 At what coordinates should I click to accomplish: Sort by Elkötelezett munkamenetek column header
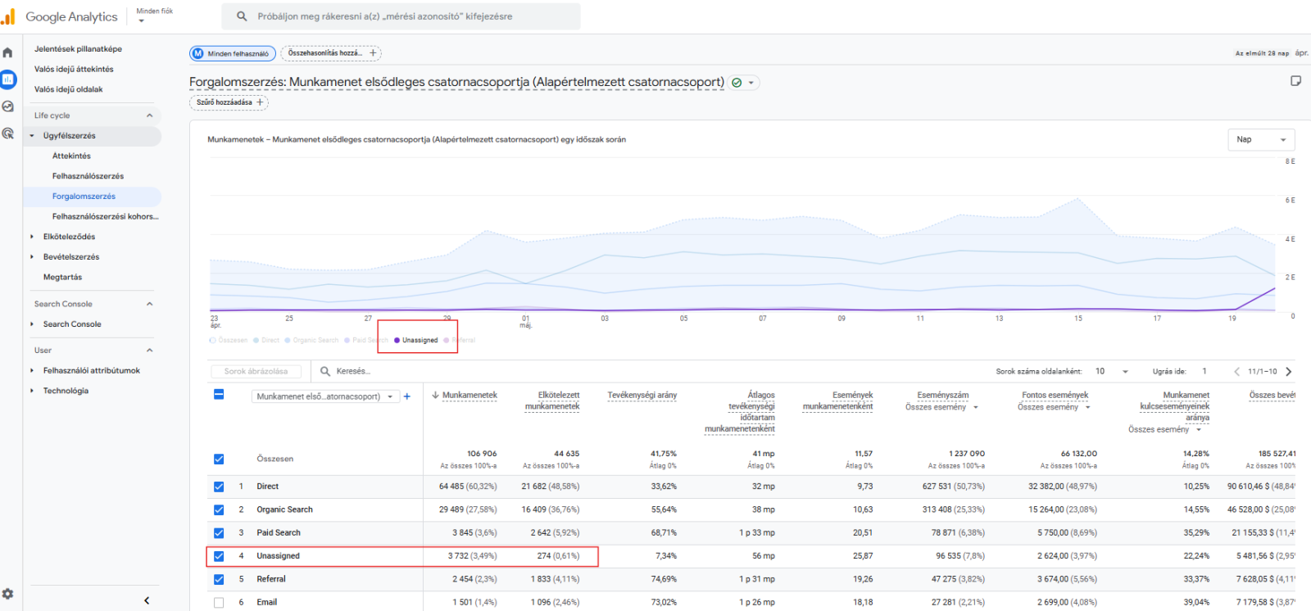click(x=552, y=401)
